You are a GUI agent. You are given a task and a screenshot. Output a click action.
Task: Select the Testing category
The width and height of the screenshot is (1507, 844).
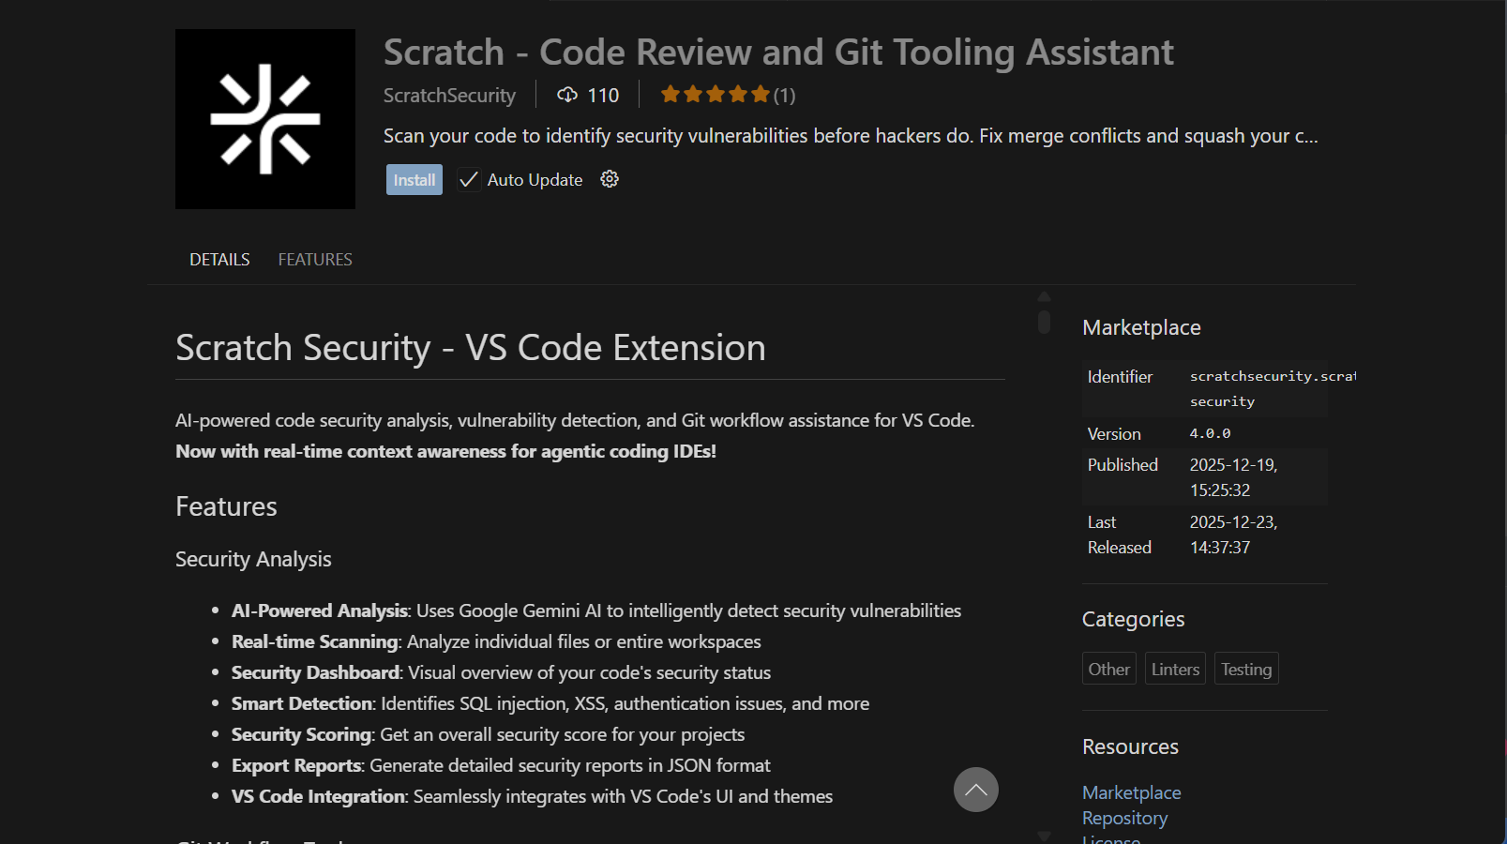pyautogui.click(x=1245, y=668)
